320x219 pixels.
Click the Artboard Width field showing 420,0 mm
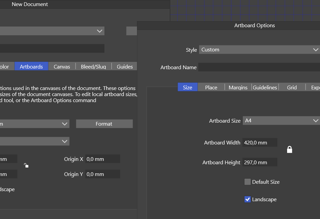[x=260, y=142]
